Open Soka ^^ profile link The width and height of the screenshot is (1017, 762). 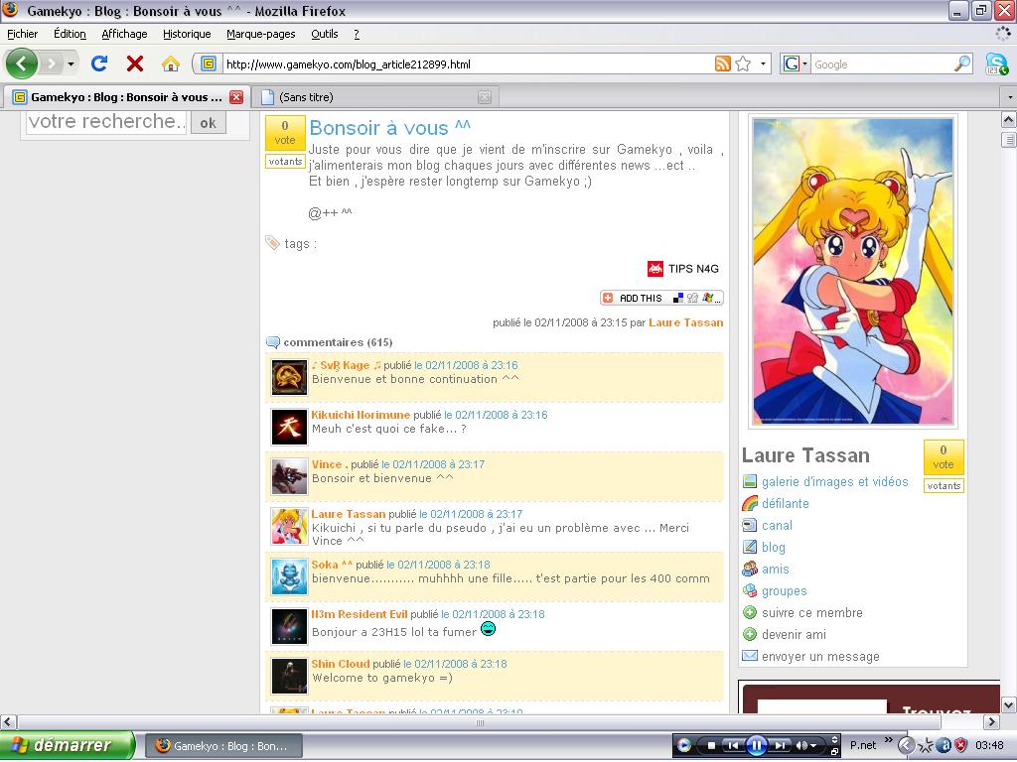(x=332, y=565)
